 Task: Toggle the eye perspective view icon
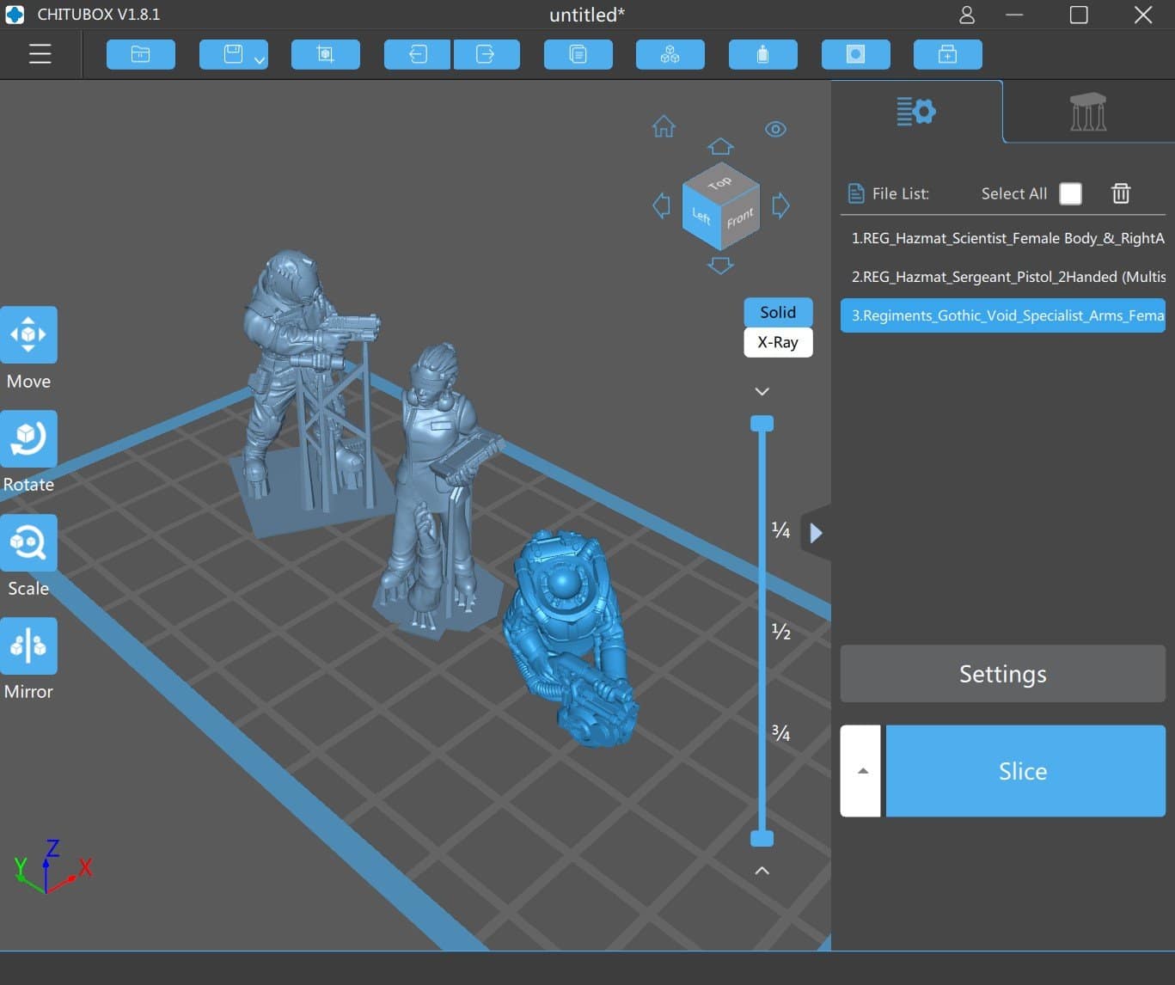coord(775,129)
